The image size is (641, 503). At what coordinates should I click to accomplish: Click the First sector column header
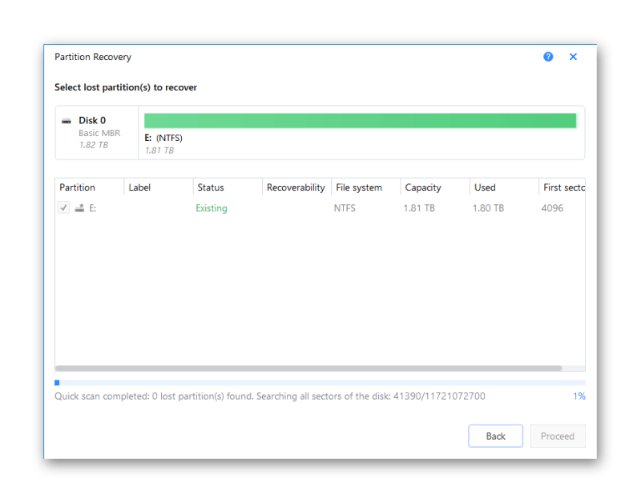(x=562, y=187)
